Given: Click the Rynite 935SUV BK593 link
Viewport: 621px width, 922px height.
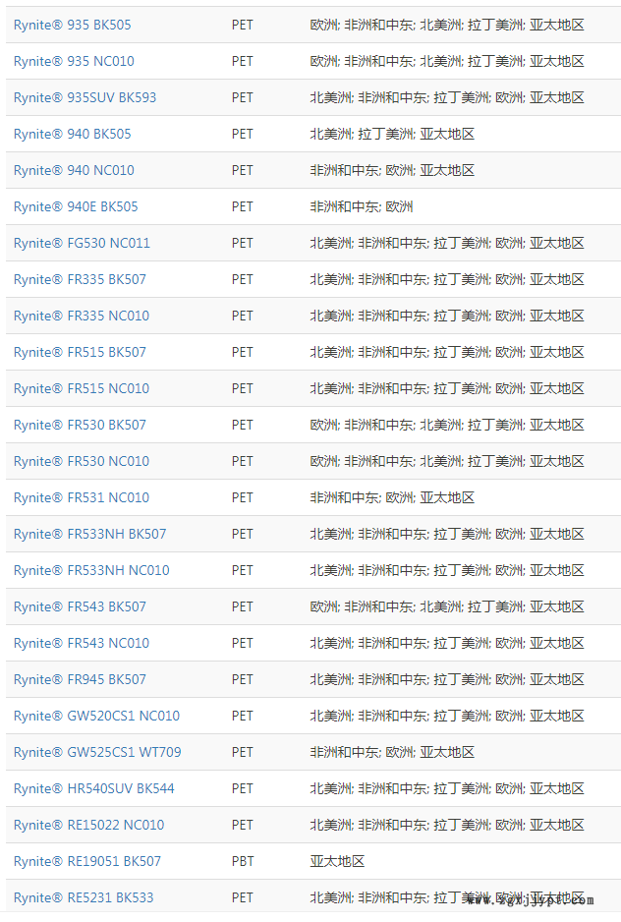Looking at the screenshot, I should pos(85,97).
